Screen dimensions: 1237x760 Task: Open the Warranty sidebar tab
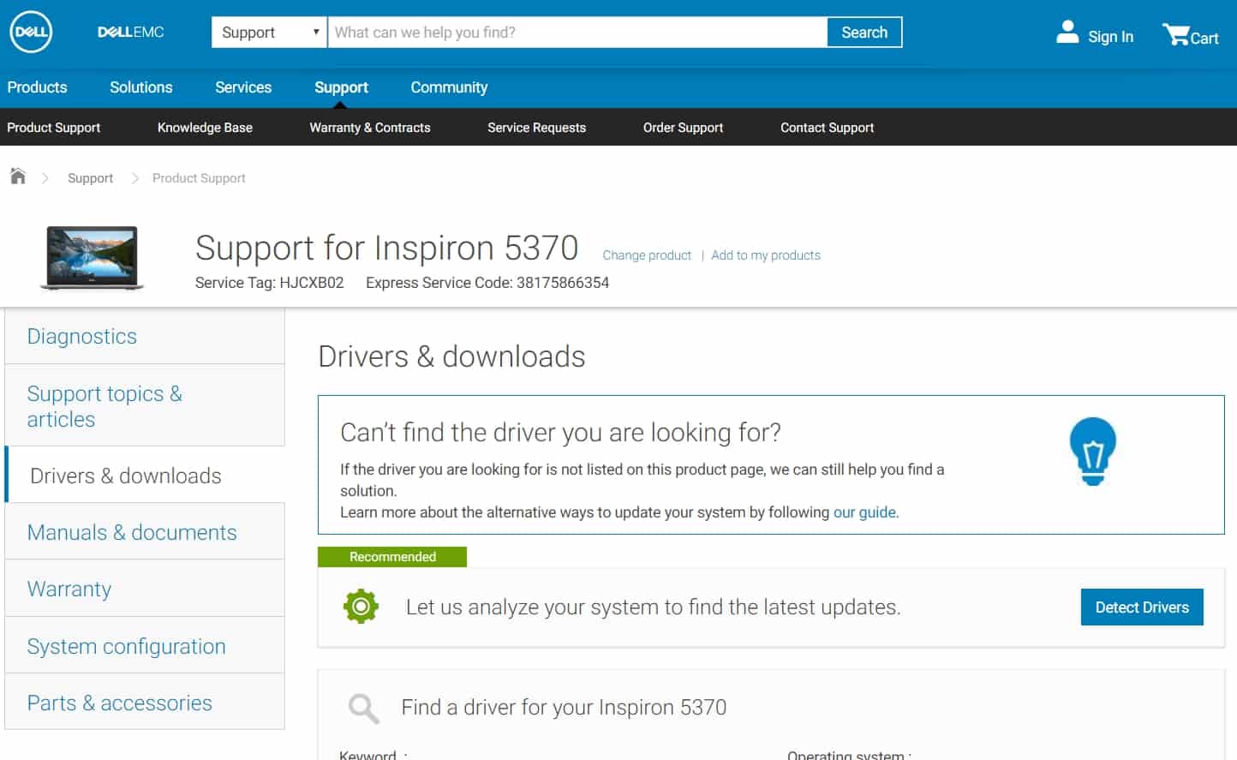(145, 588)
